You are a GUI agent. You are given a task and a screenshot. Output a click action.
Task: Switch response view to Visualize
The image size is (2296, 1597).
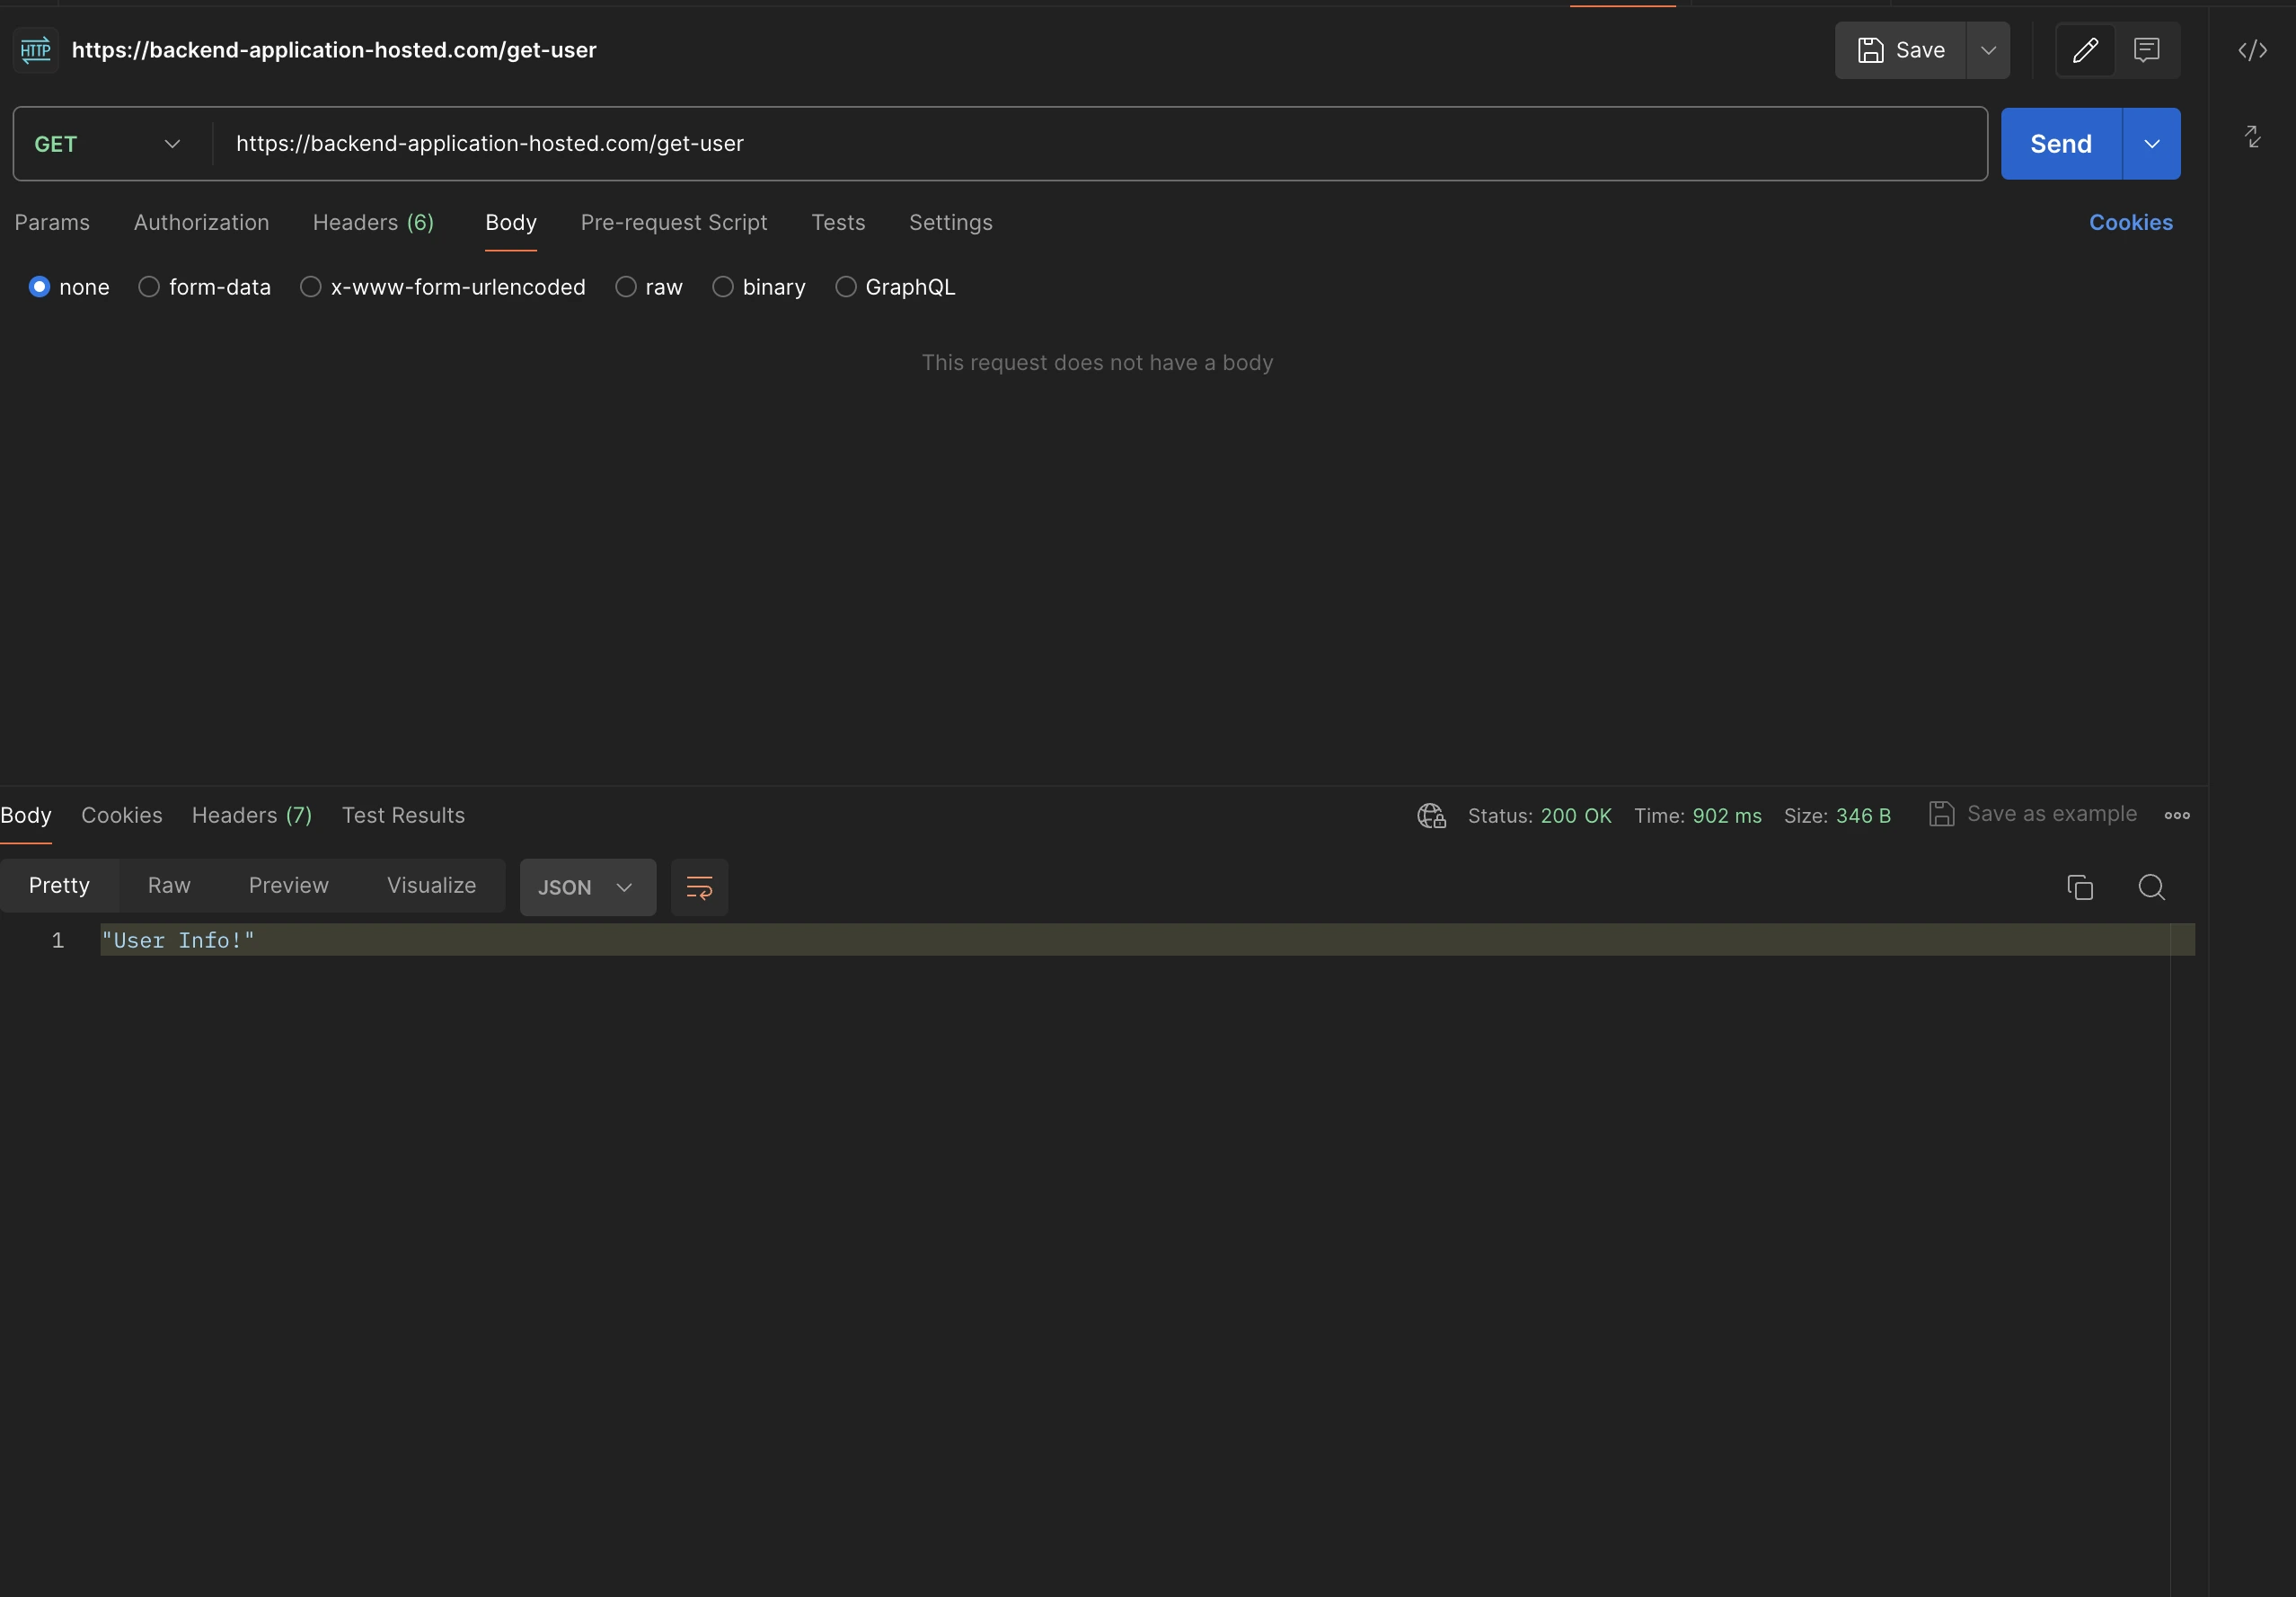pos(432,886)
